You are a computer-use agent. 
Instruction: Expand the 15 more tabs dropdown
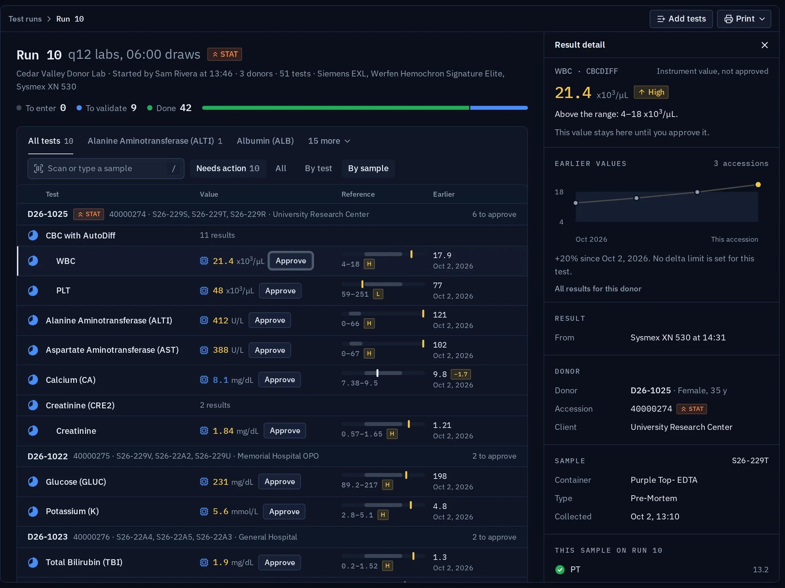click(329, 141)
